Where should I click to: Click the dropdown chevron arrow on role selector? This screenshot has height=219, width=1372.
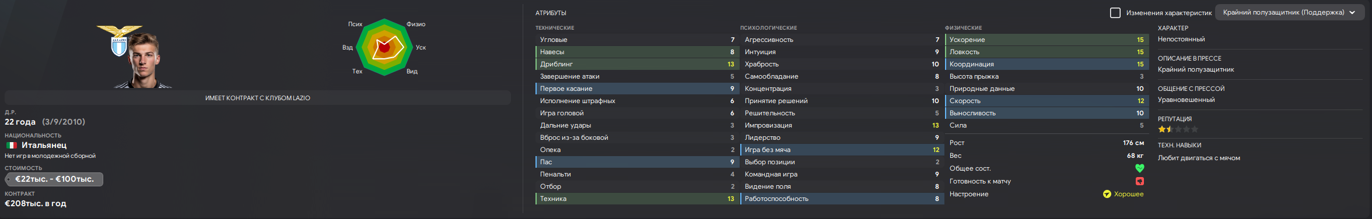(x=1352, y=13)
